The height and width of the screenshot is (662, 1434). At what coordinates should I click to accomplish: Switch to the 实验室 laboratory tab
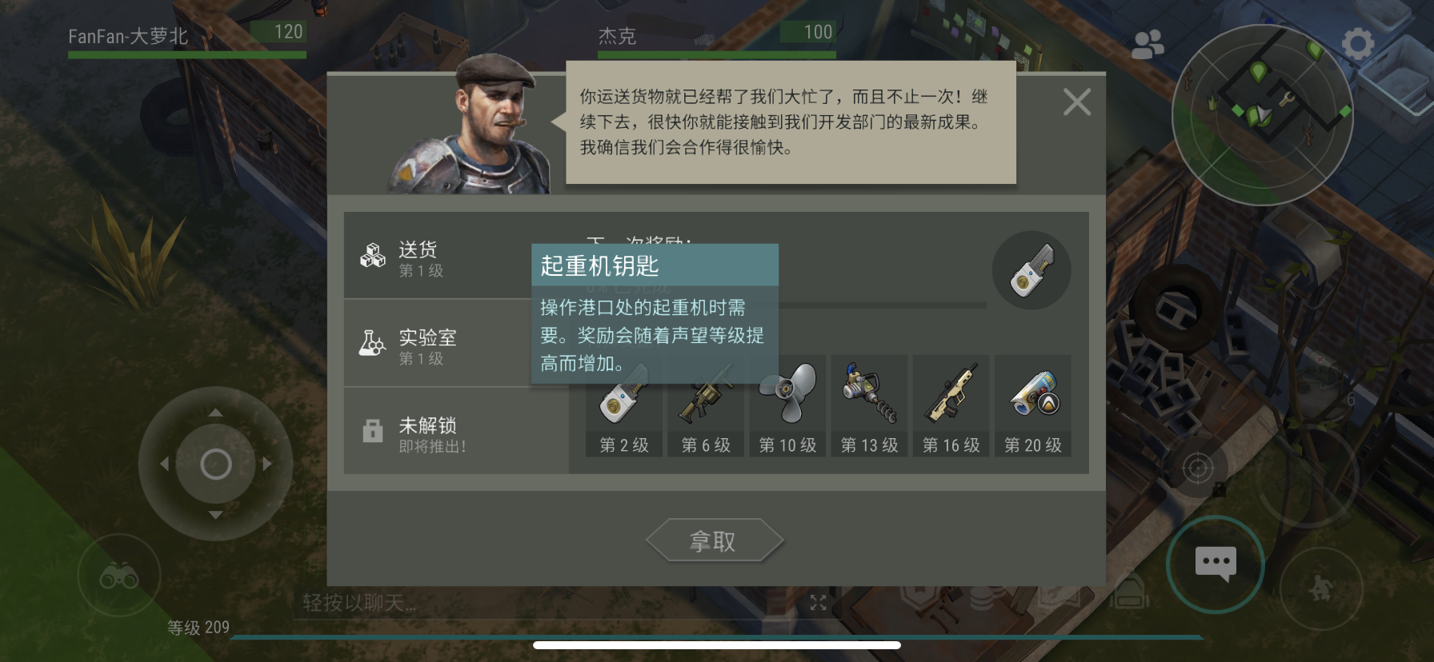point(438,344)
